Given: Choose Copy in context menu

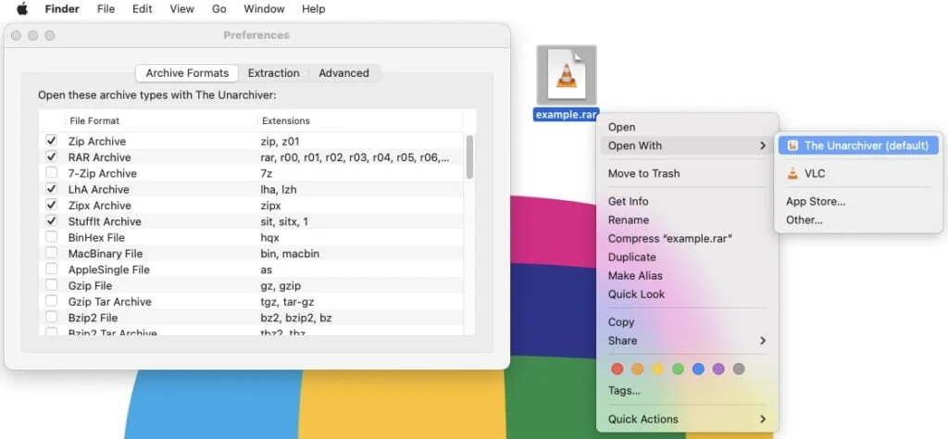Looking at the screenshot, I should pos(621,322).
